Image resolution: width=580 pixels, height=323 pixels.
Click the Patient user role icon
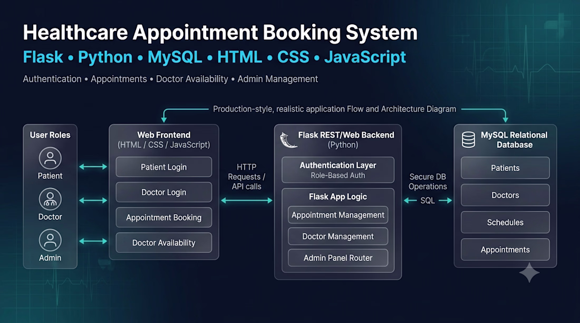[50, 158]
